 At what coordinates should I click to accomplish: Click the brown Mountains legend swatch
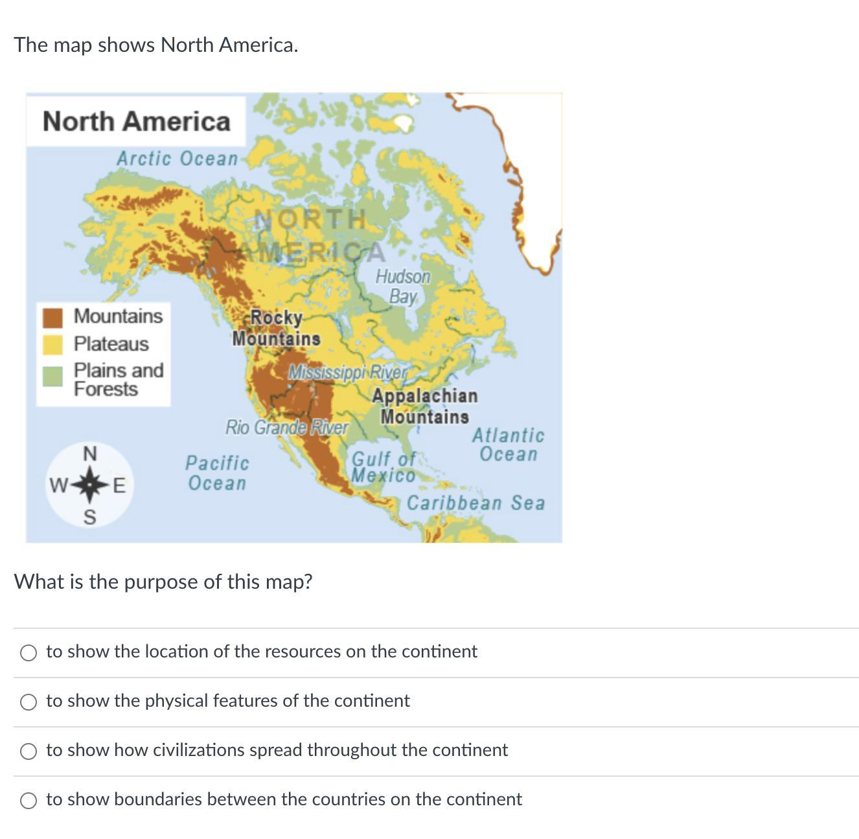pos(52,317)
